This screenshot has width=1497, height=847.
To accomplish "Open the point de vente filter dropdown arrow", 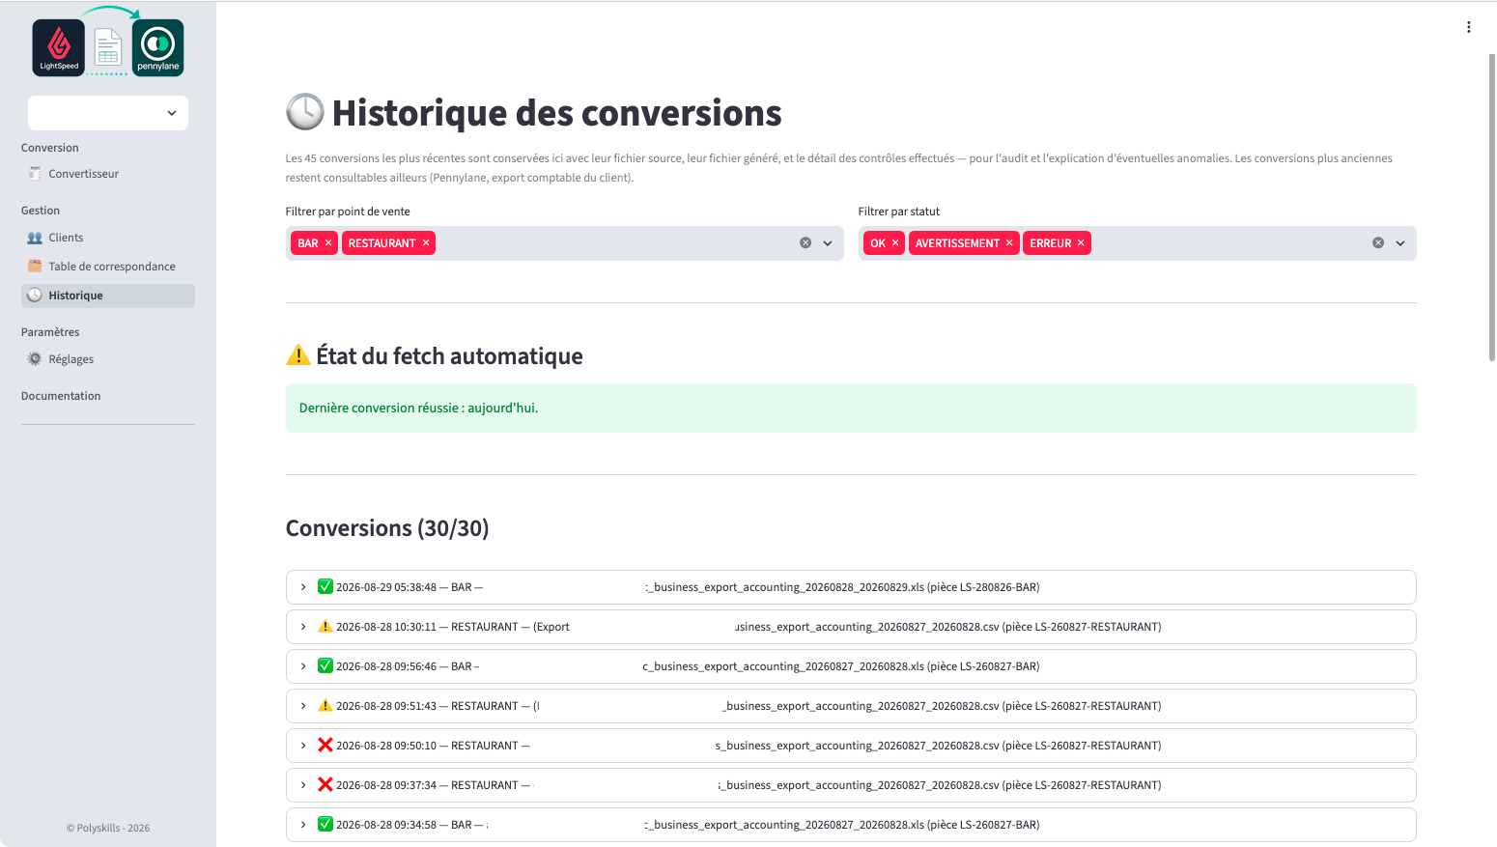I will 828,243.
